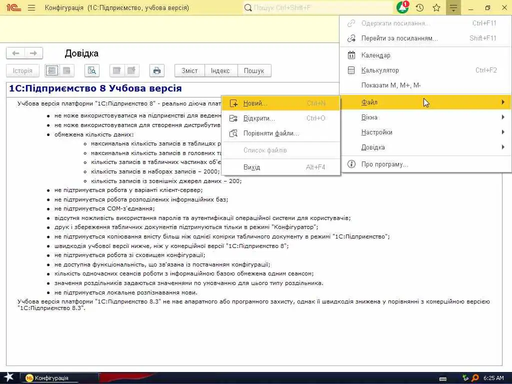Click the go-to-link icon beside Перейти за посиланням
This screenshot has height=384, width=512.
351,38
